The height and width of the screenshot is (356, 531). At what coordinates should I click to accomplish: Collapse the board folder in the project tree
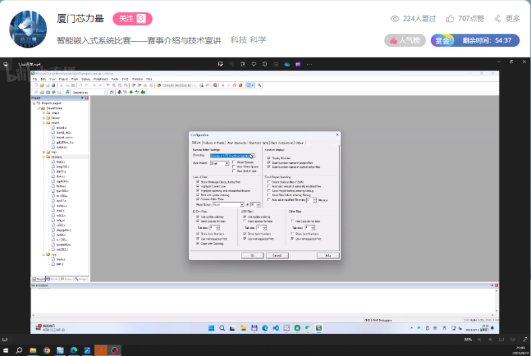point(44,123)
